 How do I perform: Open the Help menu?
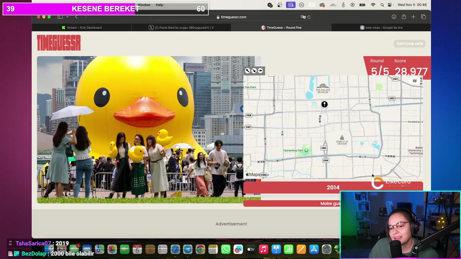pos(160,5)
